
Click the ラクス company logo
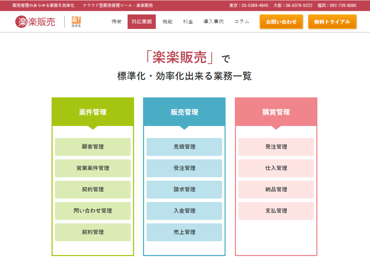(76, 22)
